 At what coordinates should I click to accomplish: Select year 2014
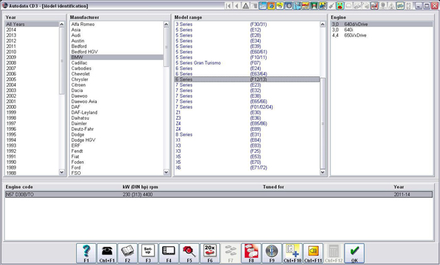point(11,30)
